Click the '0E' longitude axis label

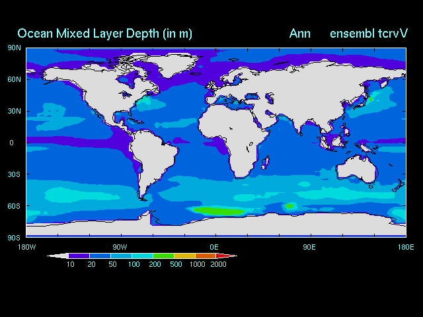tap(214, 247)
